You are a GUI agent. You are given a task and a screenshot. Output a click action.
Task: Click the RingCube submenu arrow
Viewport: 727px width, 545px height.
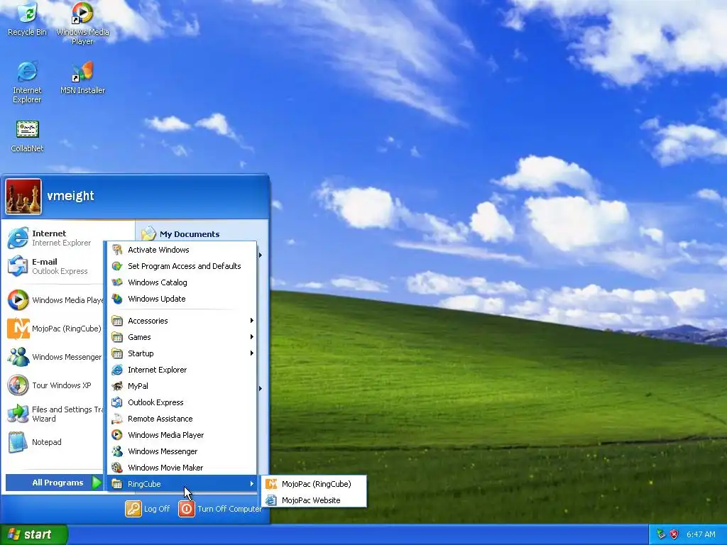click(252, 484)
